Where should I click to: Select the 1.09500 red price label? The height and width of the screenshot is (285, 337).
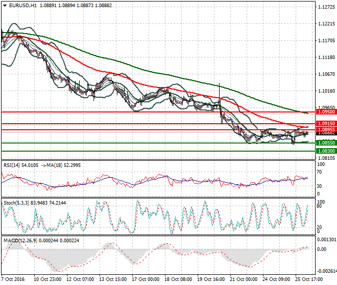pyautogui.click(x=325, y=111)
